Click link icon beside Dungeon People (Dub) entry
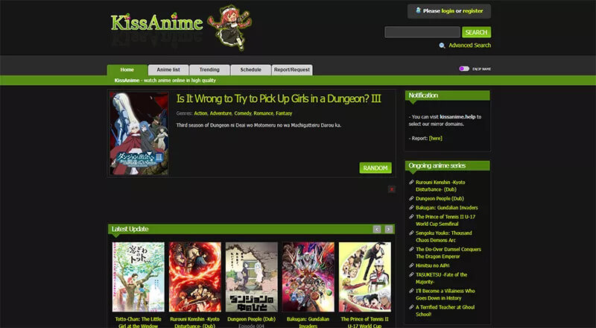596x328 pixels. point(411,198)
